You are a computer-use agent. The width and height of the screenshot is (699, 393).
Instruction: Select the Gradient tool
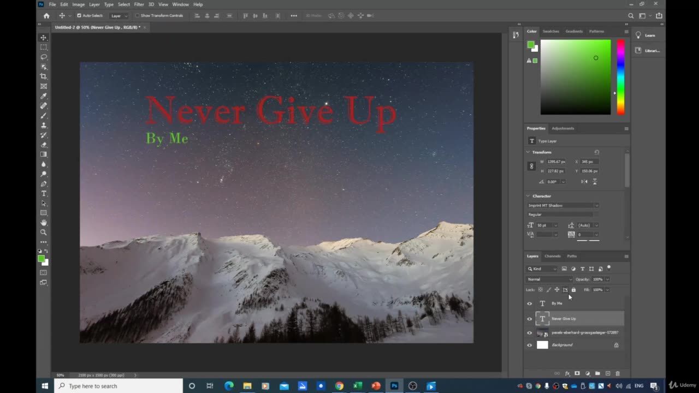coord(44,154)
